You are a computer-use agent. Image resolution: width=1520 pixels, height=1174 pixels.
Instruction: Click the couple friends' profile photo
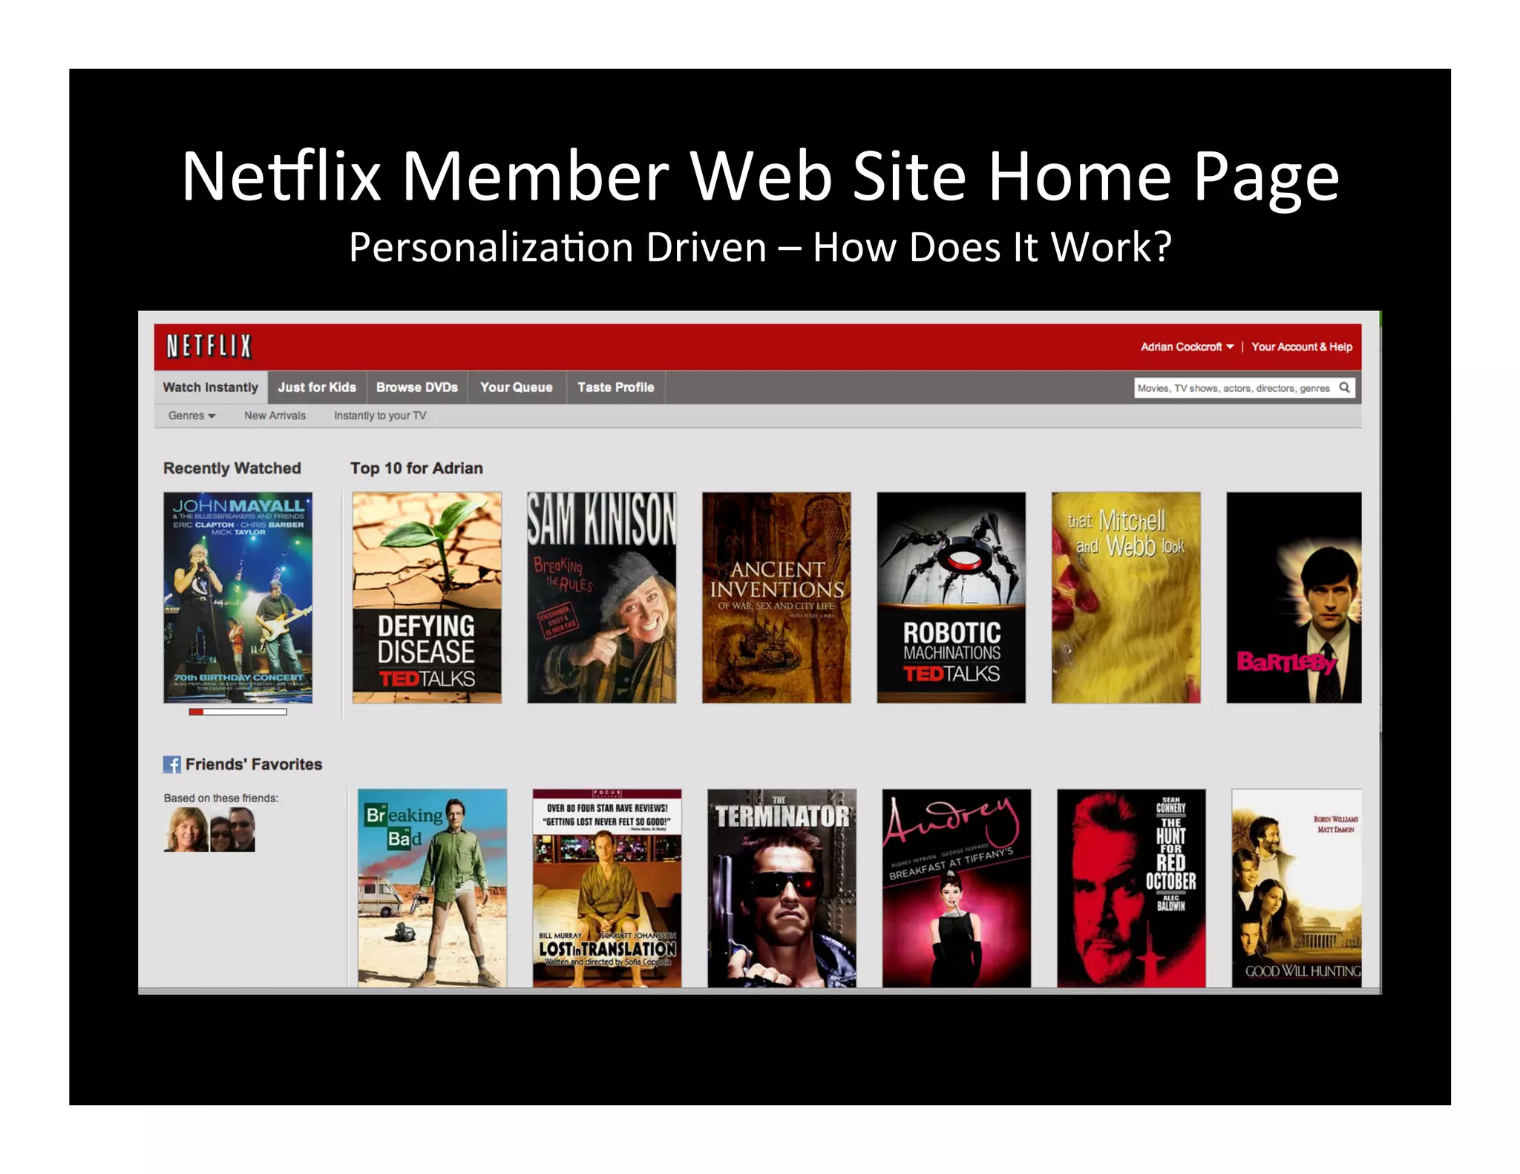point(232,830)
